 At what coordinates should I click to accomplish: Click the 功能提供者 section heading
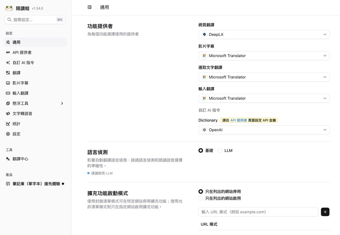(100, 26)
